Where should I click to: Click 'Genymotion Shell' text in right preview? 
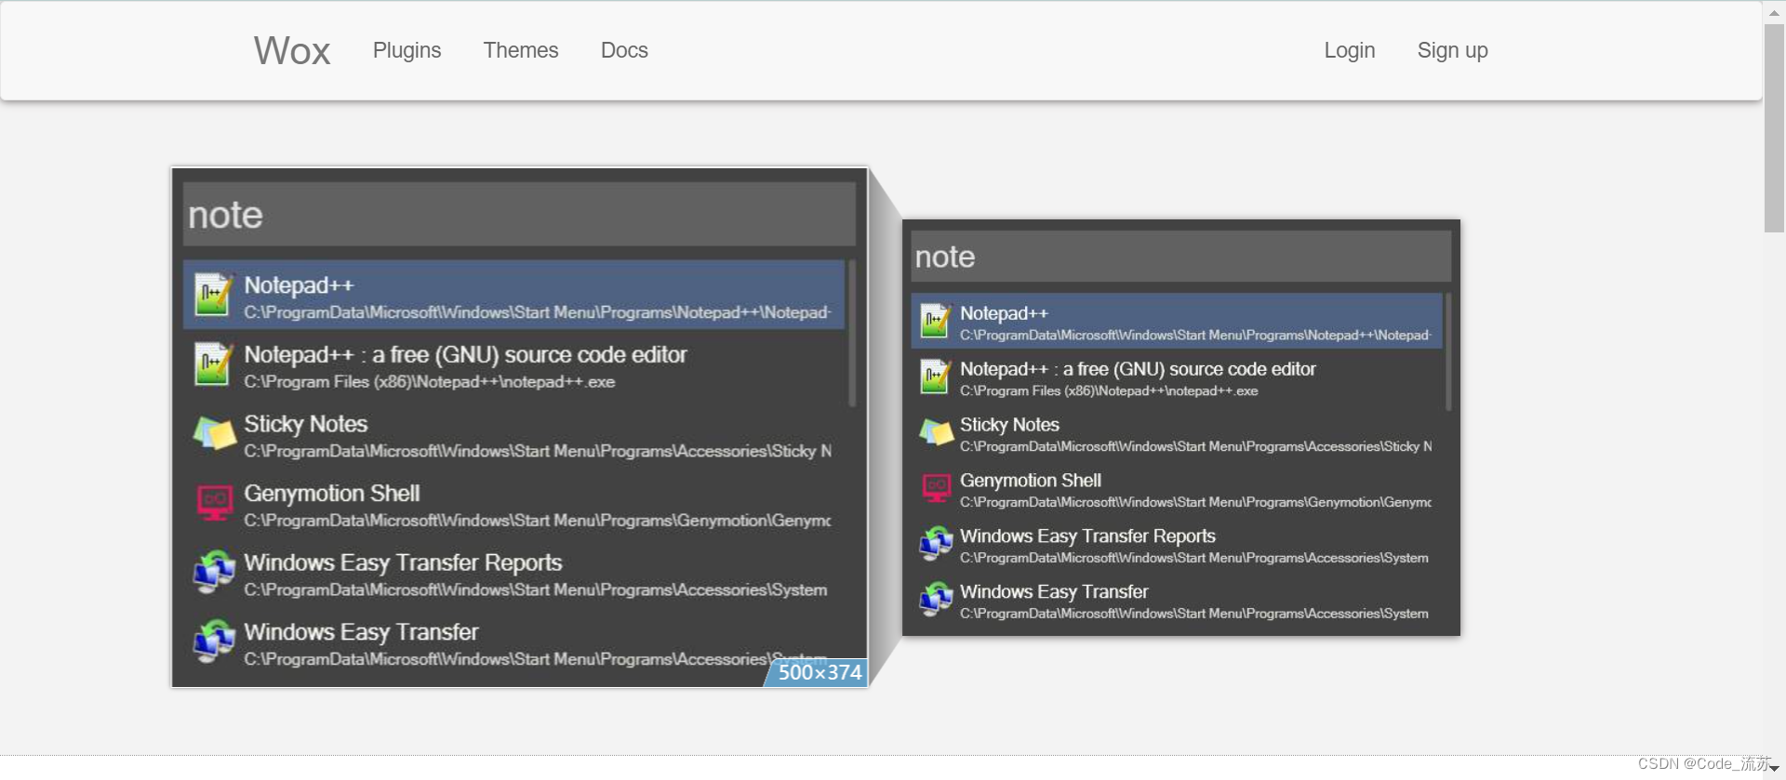1031,481
